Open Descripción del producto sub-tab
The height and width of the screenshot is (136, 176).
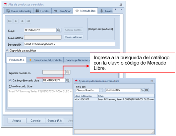pos(45,60)
